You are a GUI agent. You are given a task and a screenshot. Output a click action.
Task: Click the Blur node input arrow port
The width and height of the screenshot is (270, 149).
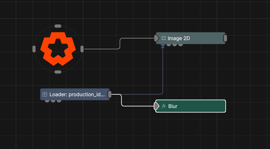(x=156, y=106)
